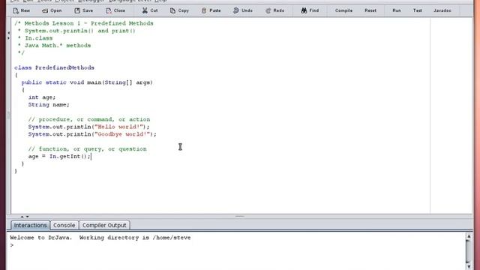Open a file using the Open button
The image size is (480, 270).
pos(52,10)
